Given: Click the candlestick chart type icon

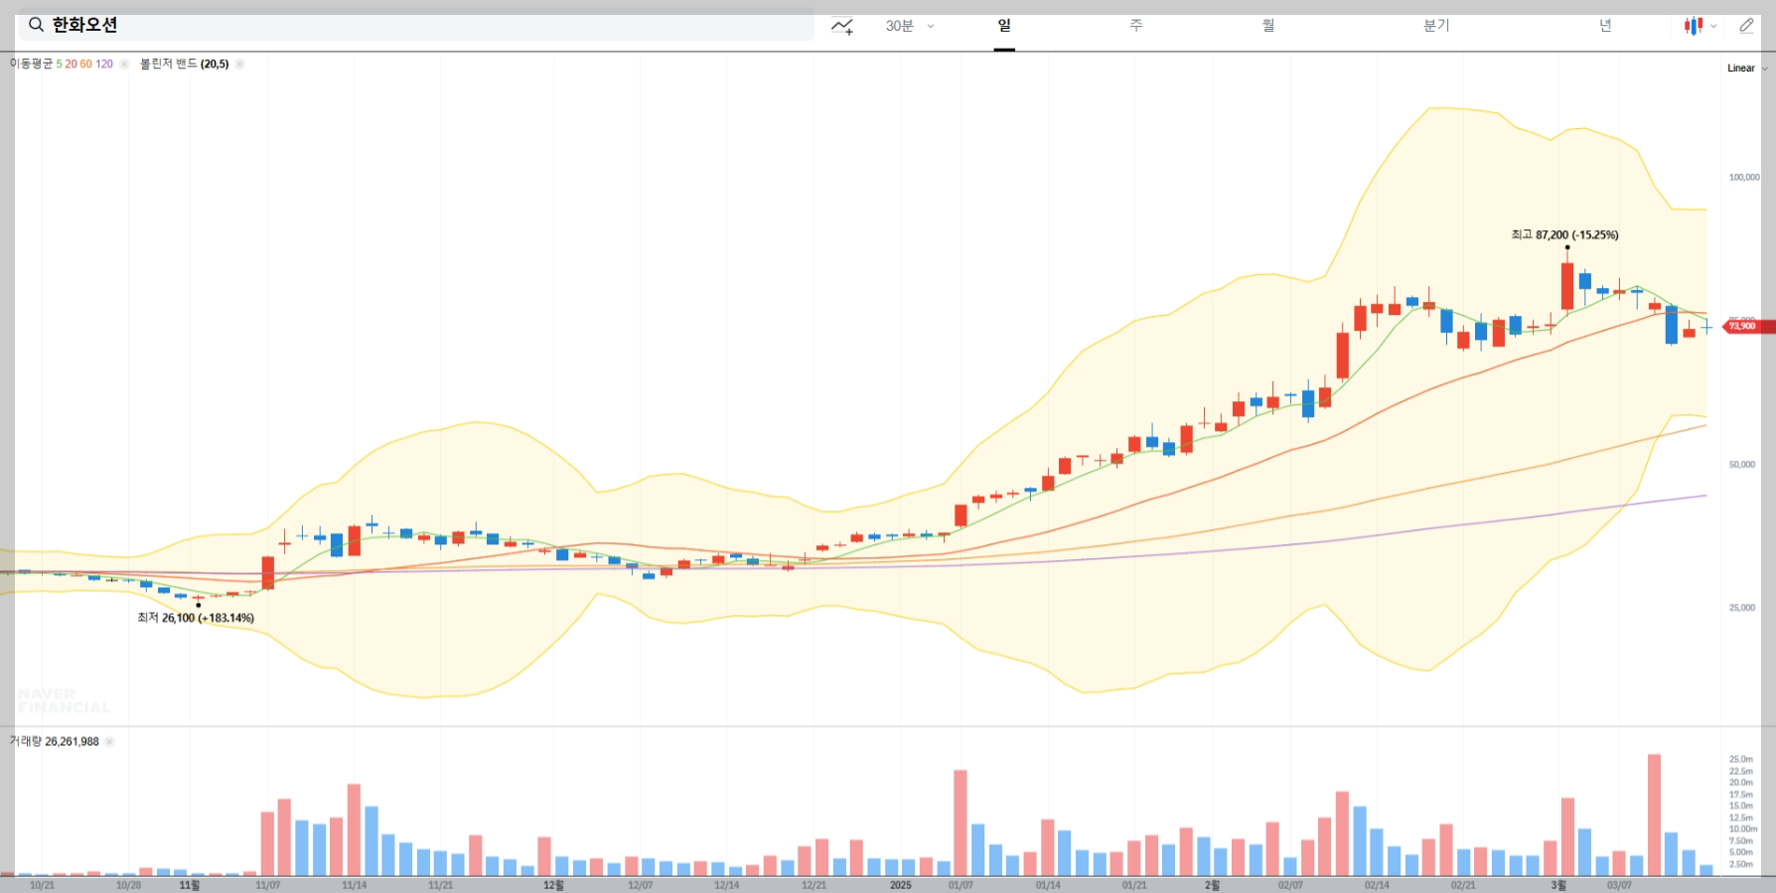Looking at the screenshot, I should [x=1694, y=26].
